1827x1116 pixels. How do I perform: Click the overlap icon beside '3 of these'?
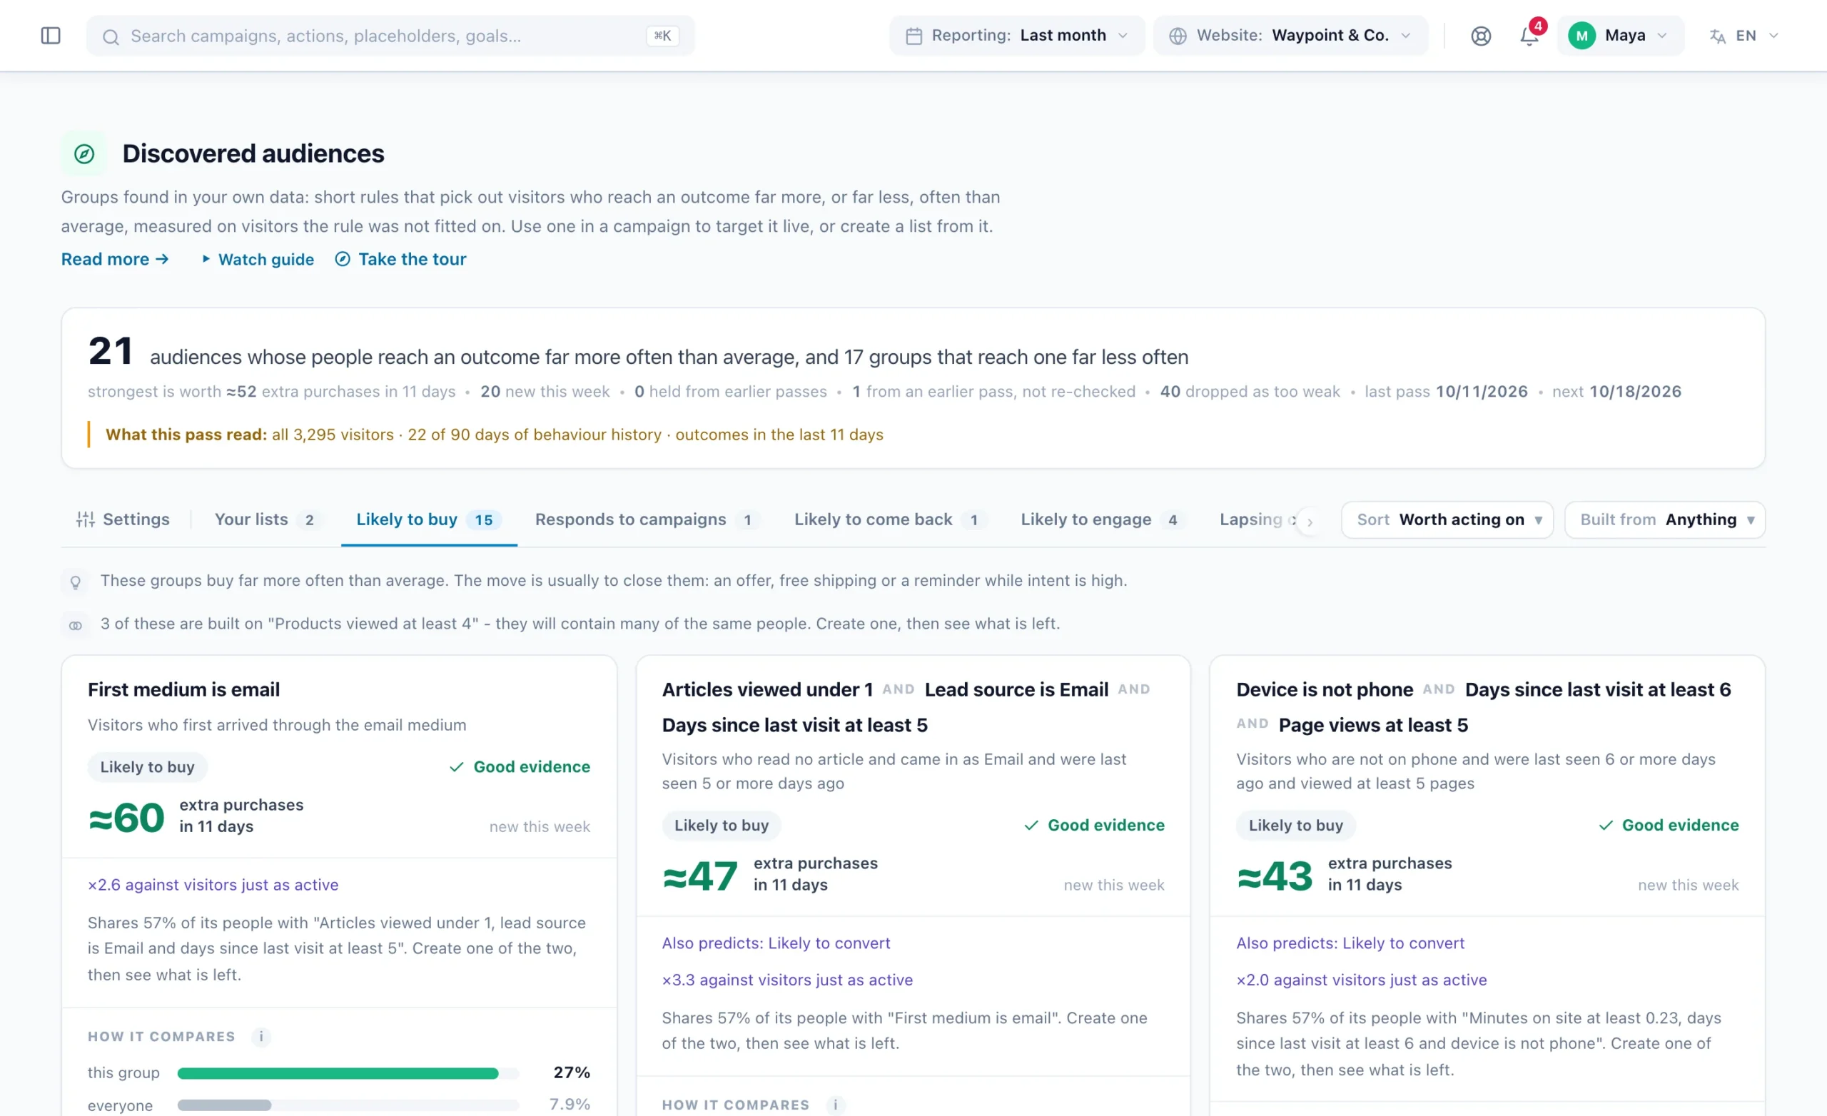[x=76, y=625]
